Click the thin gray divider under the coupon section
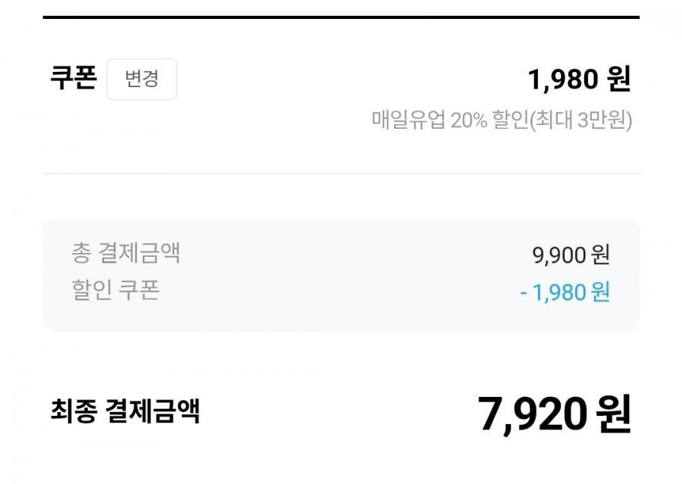682x484 pixels. 341,173
